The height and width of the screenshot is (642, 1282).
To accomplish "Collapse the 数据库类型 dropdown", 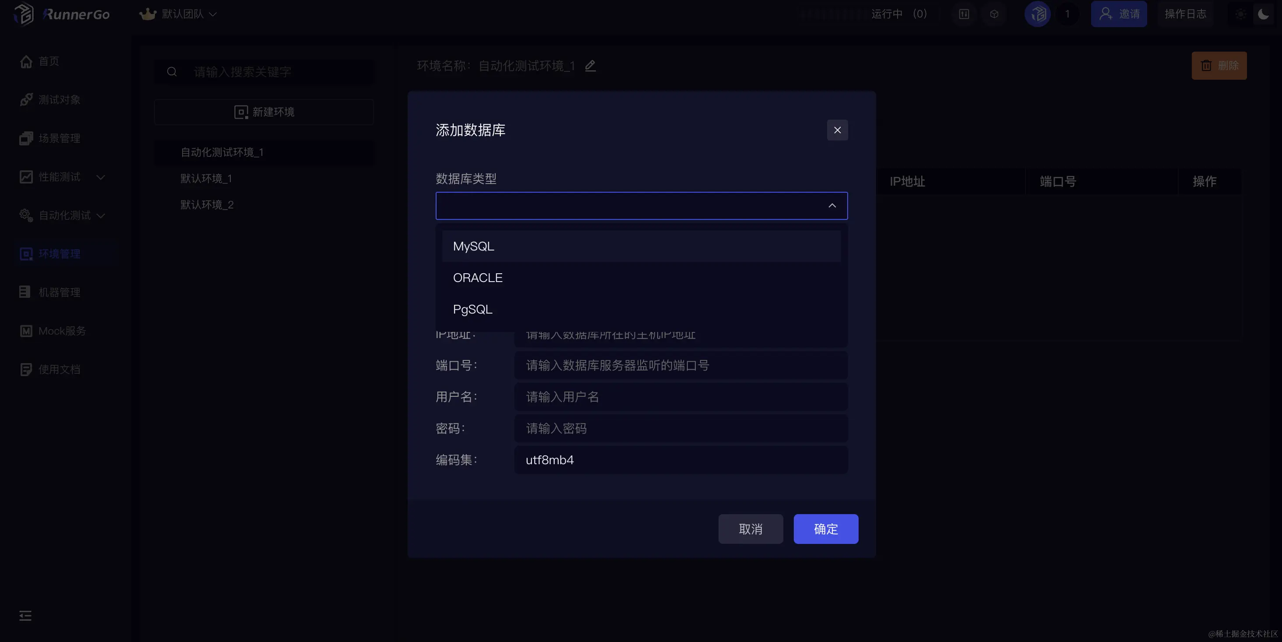I will (x=831, y=205).
